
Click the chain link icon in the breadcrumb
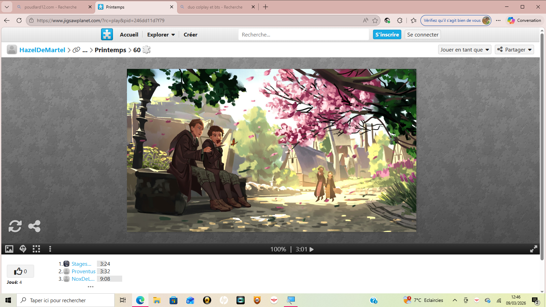click(x=76, y=50)
